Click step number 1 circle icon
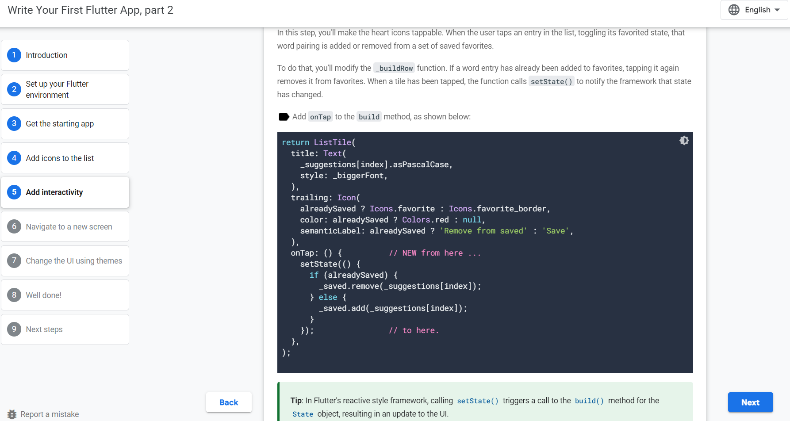This screenshot has width=790, height=421. [x=14, y=55]
